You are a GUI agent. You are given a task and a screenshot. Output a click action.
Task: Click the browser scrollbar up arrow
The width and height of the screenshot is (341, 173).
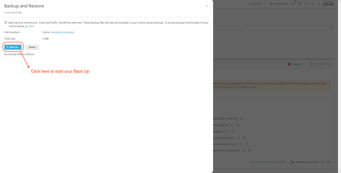[x=339, y=1]
